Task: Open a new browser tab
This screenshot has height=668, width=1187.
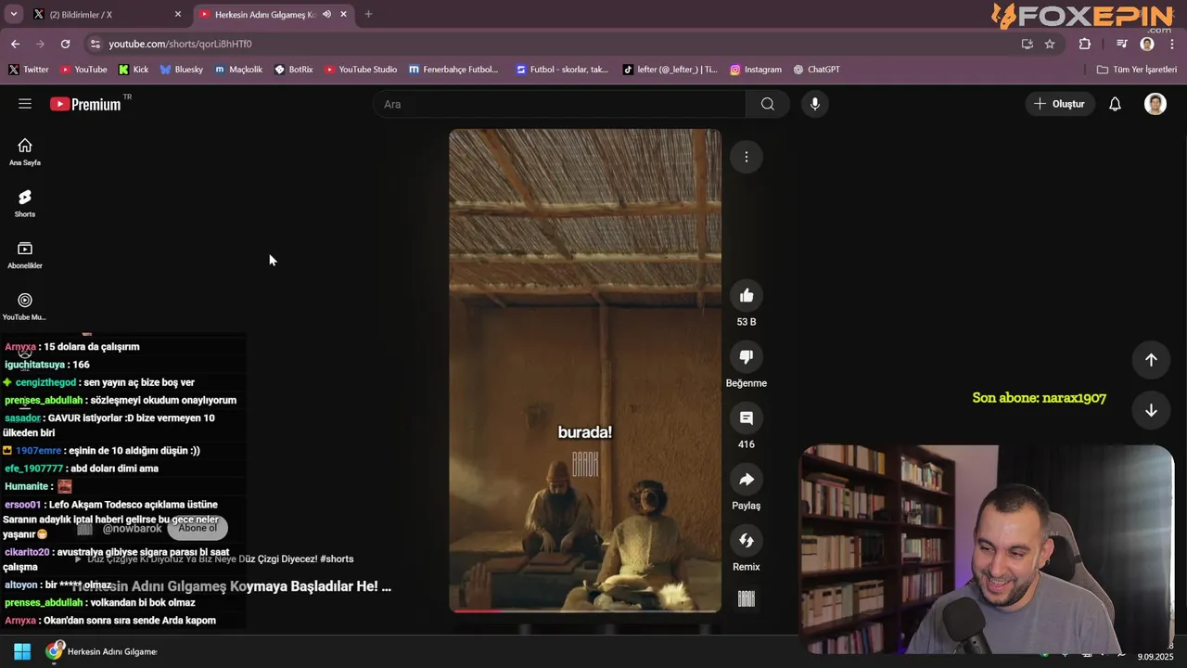Action: pyautogui.click(x=368, y=15)
